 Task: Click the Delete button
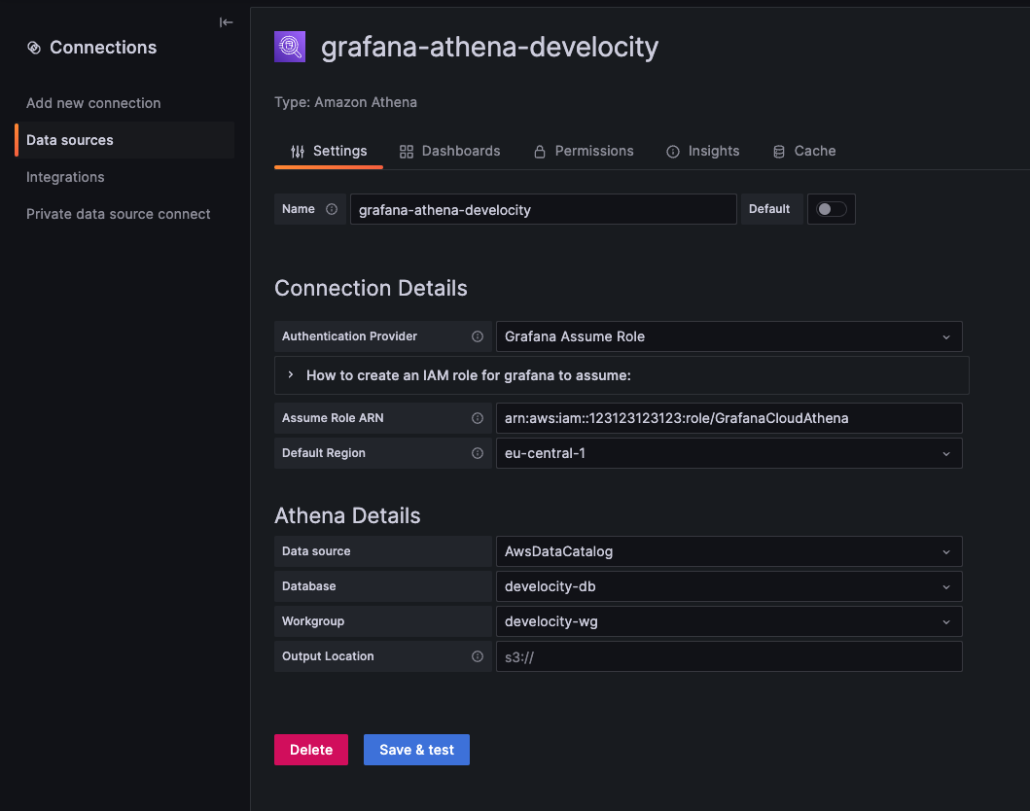(x=310, y=750)
